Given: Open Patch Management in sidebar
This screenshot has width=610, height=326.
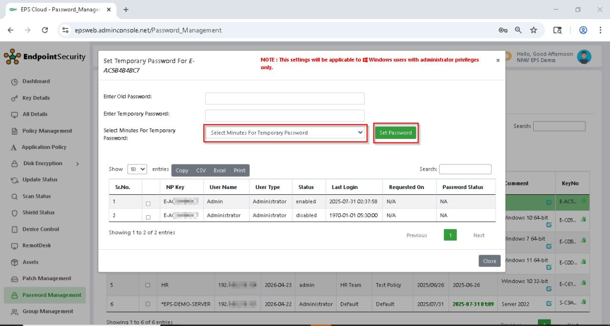Looking at the screenshot, I should (46, 278).
